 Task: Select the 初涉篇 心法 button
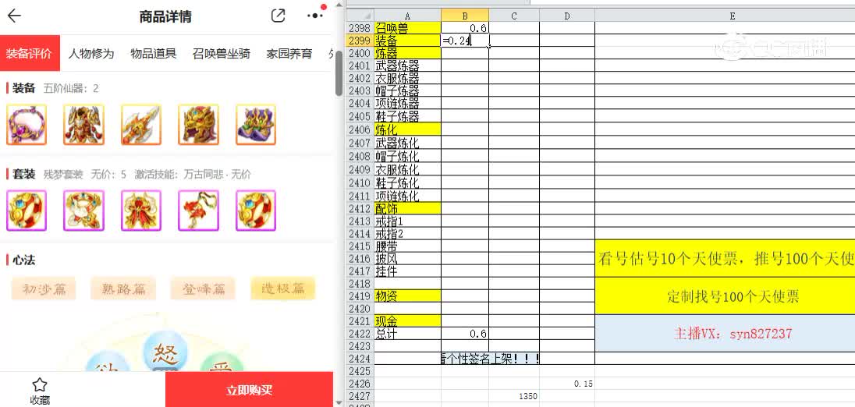(44, 288)
